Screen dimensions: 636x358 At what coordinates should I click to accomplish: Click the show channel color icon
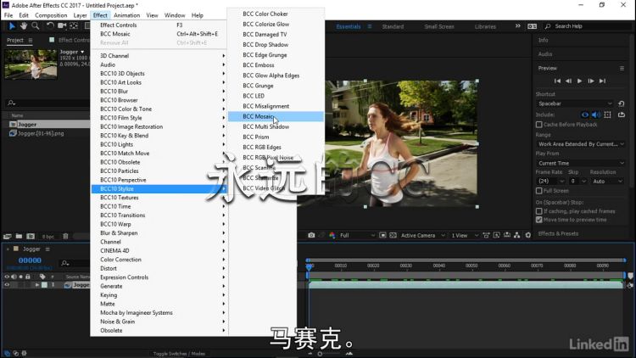tap(332, 235)
